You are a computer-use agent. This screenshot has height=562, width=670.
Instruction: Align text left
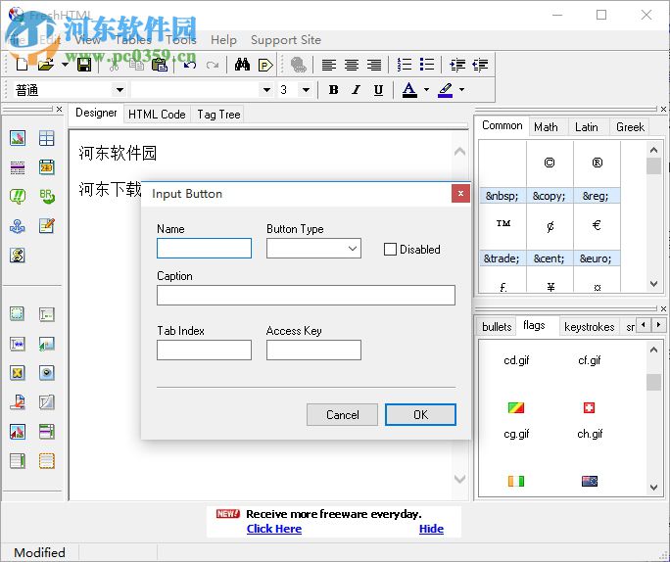(328, 65)
